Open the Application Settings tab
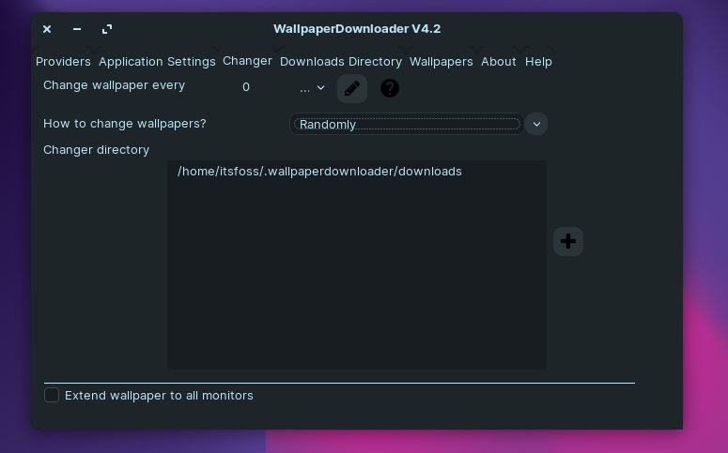Viewport: 728px width, 453px height. 157,62
